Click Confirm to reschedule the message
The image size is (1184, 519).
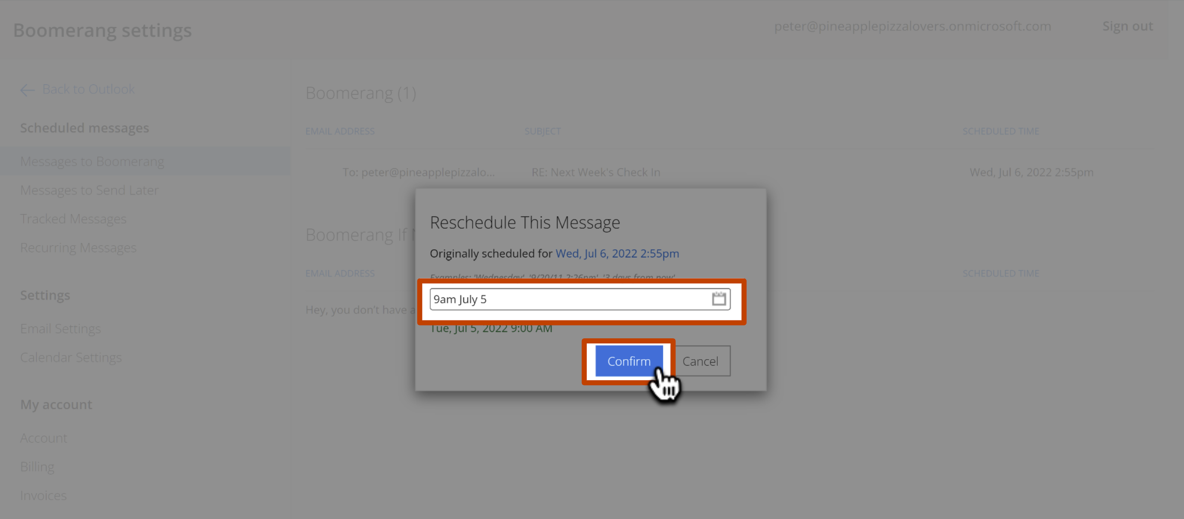[629, 361]
